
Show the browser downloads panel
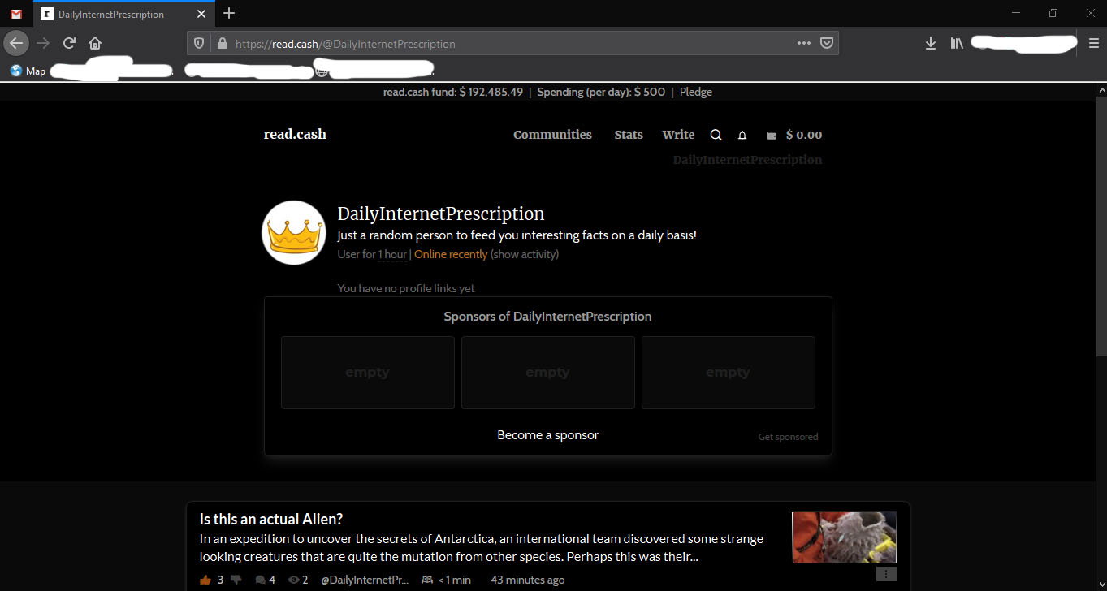tap(931, 44)
